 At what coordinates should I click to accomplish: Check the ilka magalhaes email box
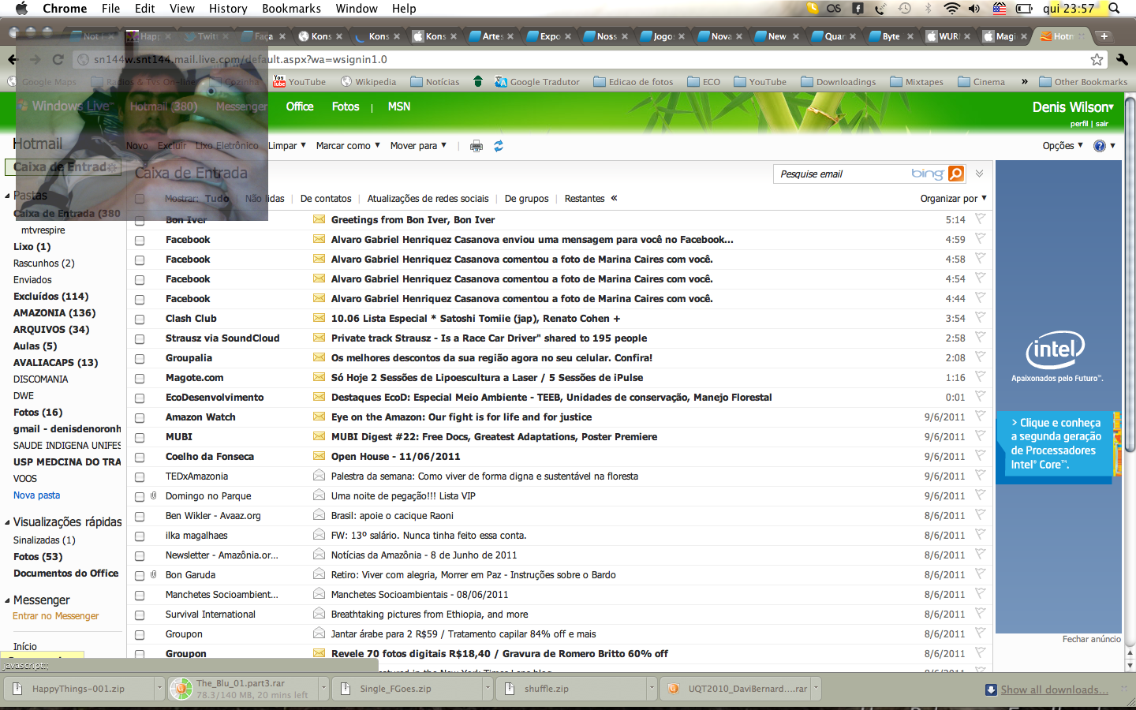click(140, 536)
